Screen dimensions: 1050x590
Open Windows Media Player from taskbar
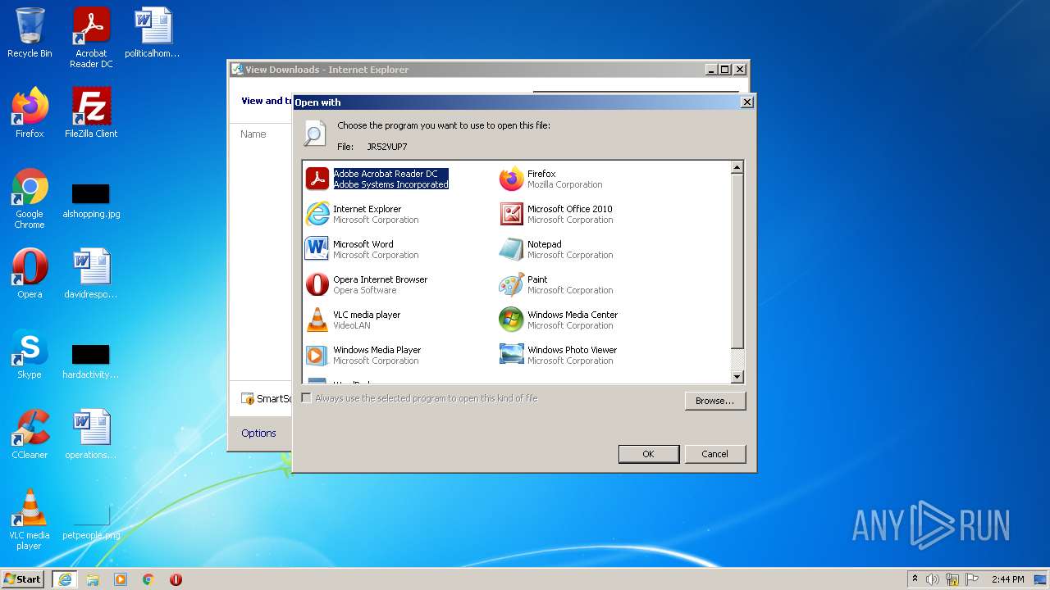[121, 579]
